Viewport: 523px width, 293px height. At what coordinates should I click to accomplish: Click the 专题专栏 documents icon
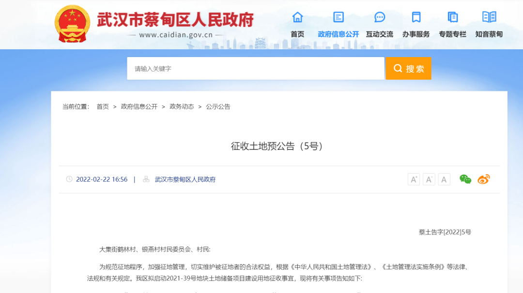click(452, 17)
